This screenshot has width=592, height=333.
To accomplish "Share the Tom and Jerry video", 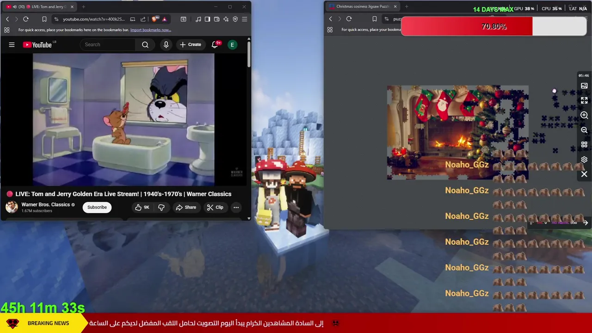I will 186,207.
